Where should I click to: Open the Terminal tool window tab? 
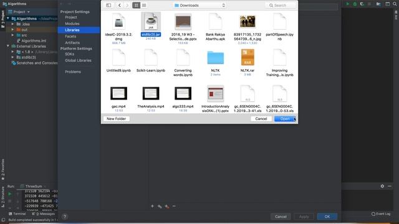pyautogui.click(x=17, y=214)
